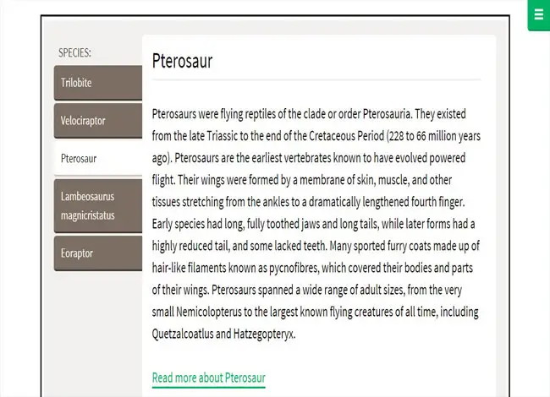Viewport: 550px width, 397px height.
Task: Open the Lambeosaurus magnicristatus tab
Action: pos(98,206)
